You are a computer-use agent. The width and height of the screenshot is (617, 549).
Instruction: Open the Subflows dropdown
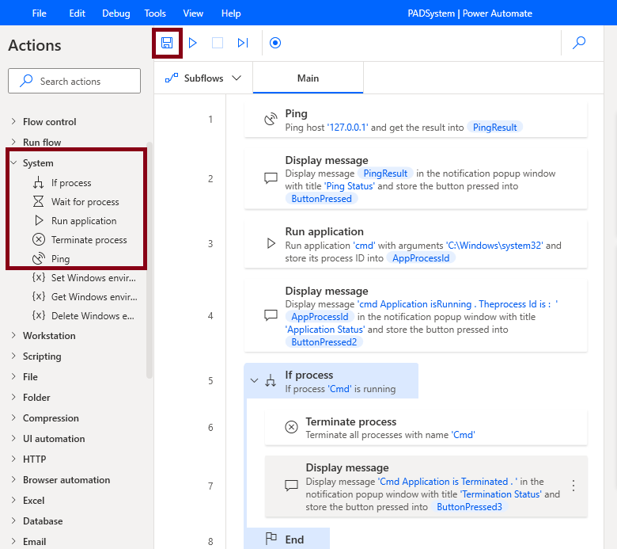pos(203,78)
